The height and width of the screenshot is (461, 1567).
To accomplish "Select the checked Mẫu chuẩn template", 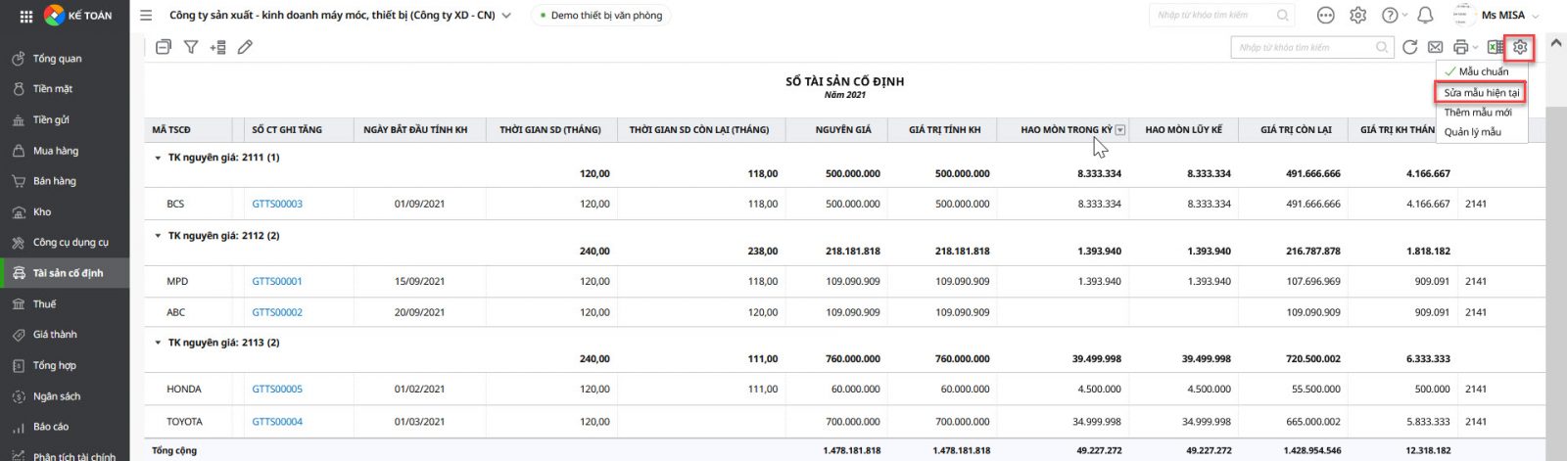I will pos(1483,71).
